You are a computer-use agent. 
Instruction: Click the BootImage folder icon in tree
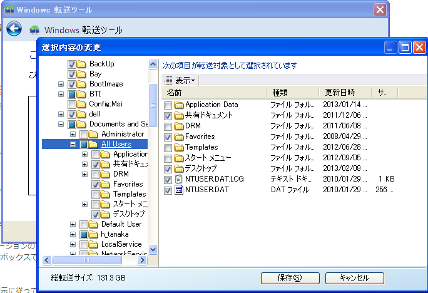coord(81,84)
